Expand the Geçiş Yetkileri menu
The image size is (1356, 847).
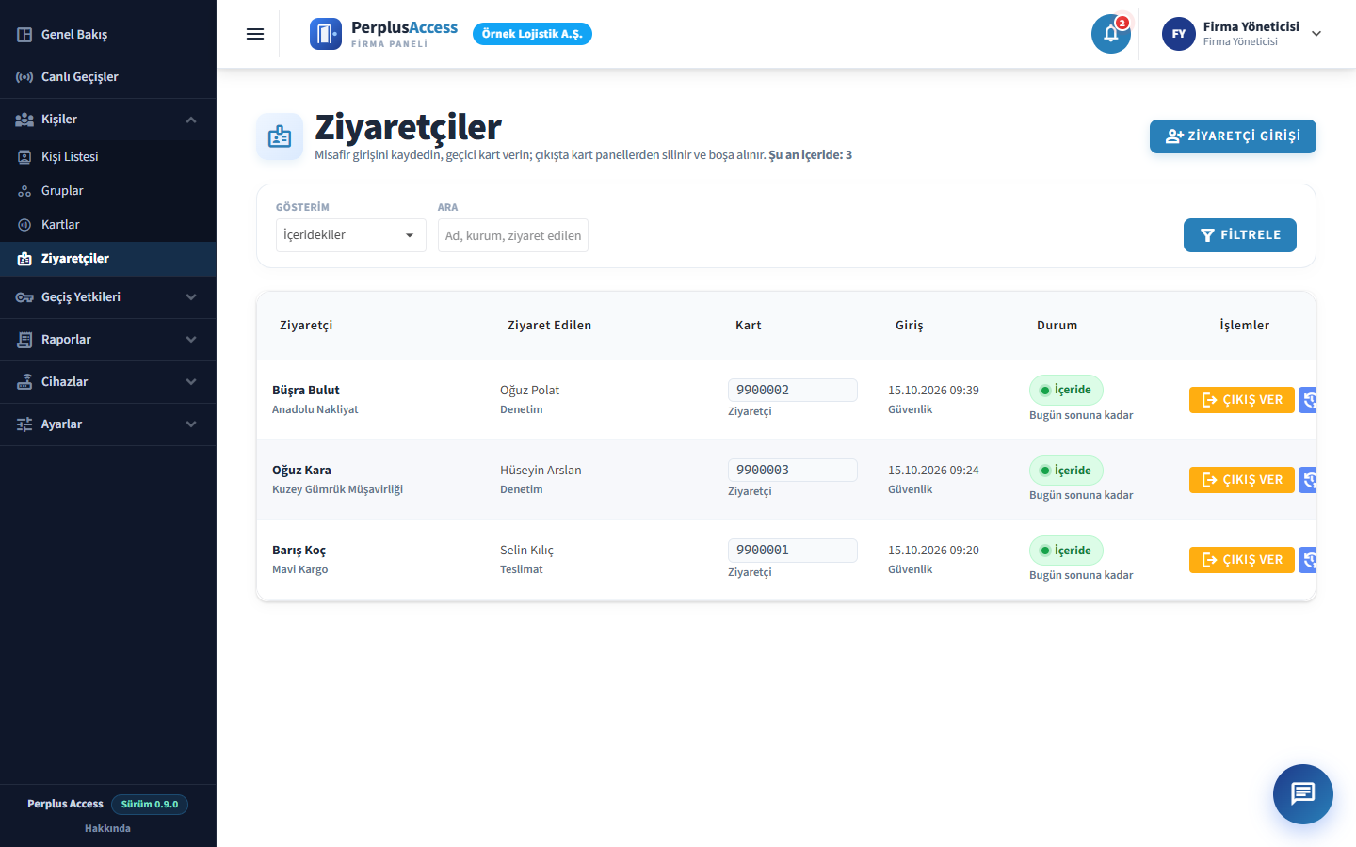click(x=108, y=297)
